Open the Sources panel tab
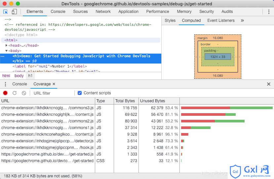Viewport: 274px width, 179px height. 80,12
